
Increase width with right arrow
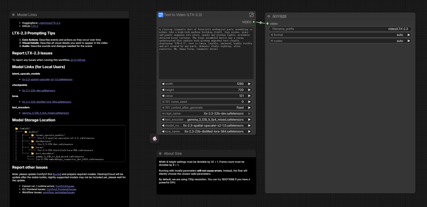(x=249, y=84)
